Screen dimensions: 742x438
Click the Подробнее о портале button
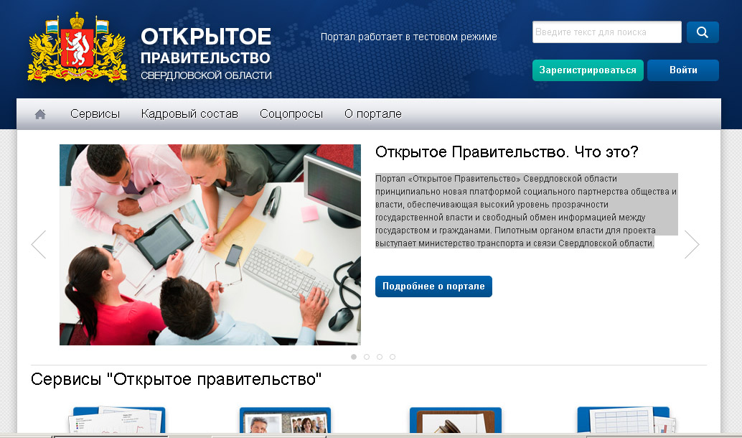click(x=433, y=286)
